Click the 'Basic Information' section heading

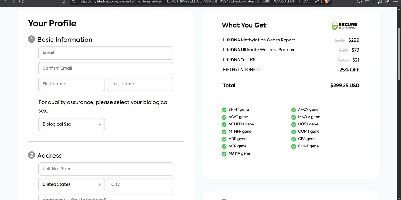(x=65, y=40)
